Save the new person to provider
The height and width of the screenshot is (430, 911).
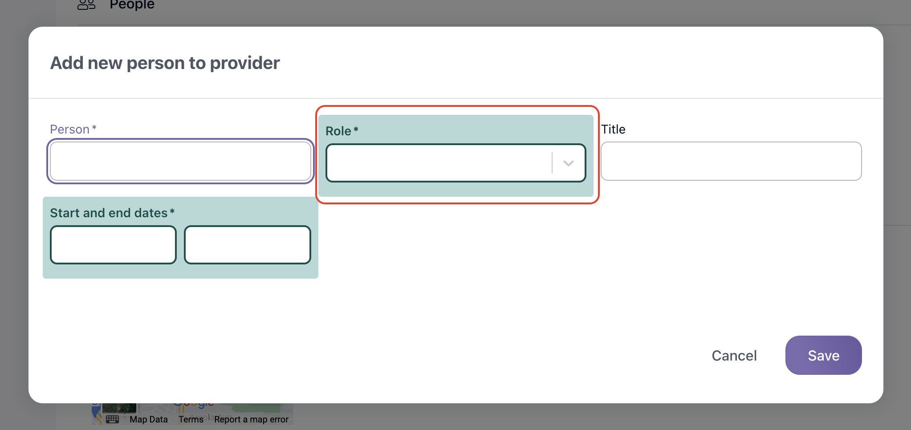coord(823,355)
